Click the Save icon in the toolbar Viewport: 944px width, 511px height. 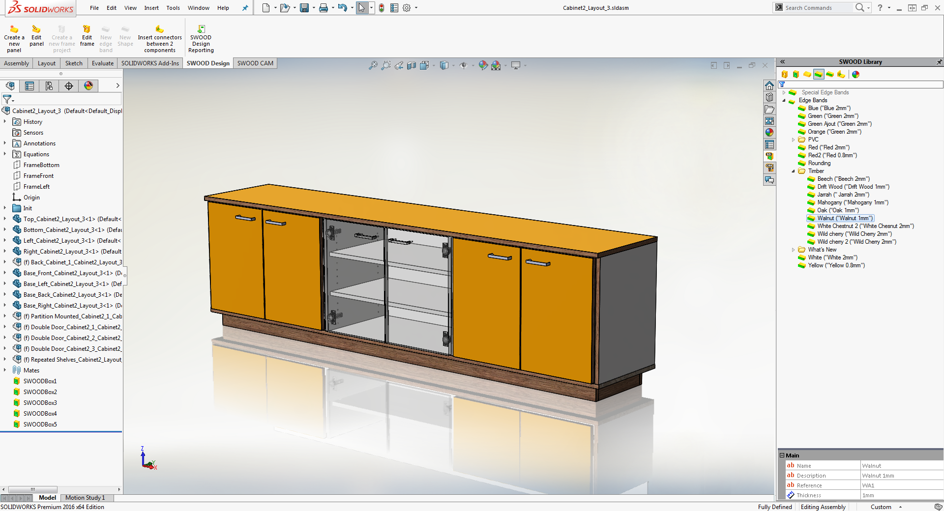304,8
